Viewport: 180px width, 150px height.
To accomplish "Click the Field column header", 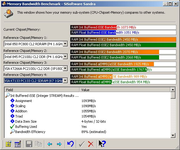I will point(42,90).
